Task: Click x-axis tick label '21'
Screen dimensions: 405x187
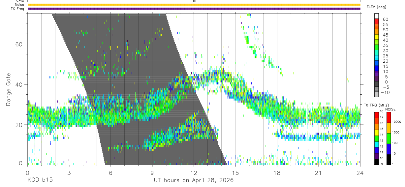Action: click(319, 173)
